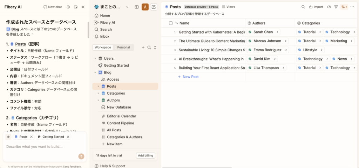
Task: Select the Workspace tab
Action: click(103, 48)
